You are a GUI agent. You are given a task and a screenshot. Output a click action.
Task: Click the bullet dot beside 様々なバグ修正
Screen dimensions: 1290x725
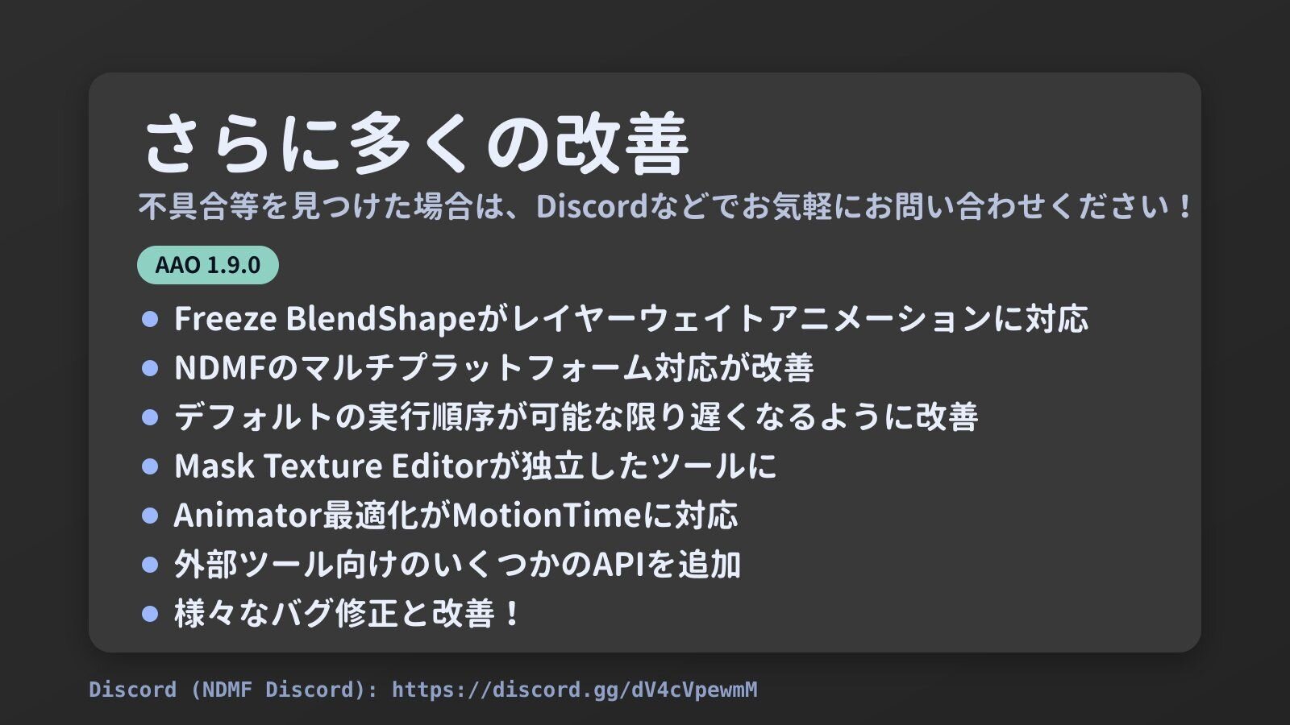click(x=150, y=614)
